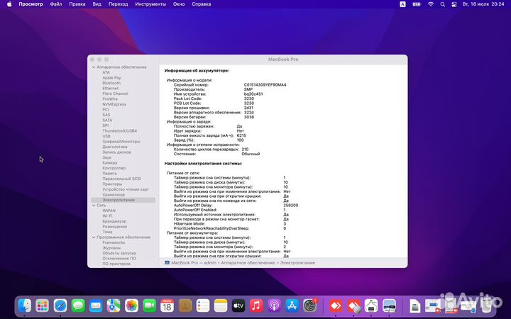Click the battery status icon
Viewport: 511px width, 319px height.
(417, 4)
